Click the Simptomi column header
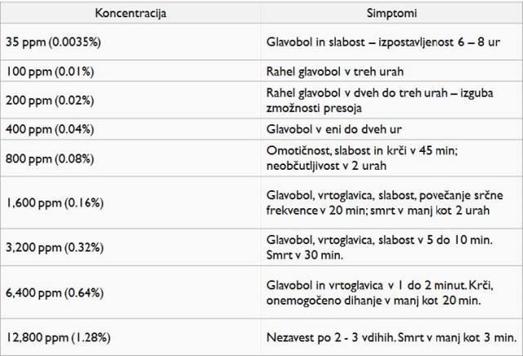Image resolution: width=523 pixels, height=356 pixels. (391, 13)
